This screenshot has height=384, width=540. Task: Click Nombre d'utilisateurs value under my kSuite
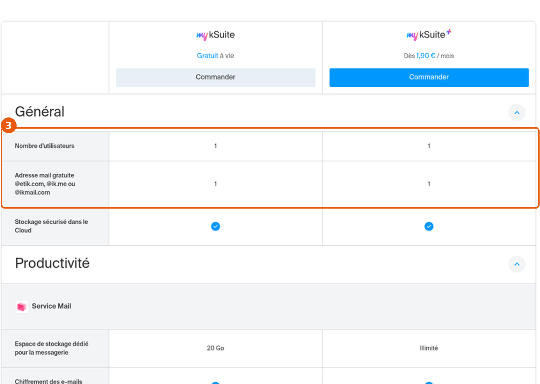click(x=216, y=146)
